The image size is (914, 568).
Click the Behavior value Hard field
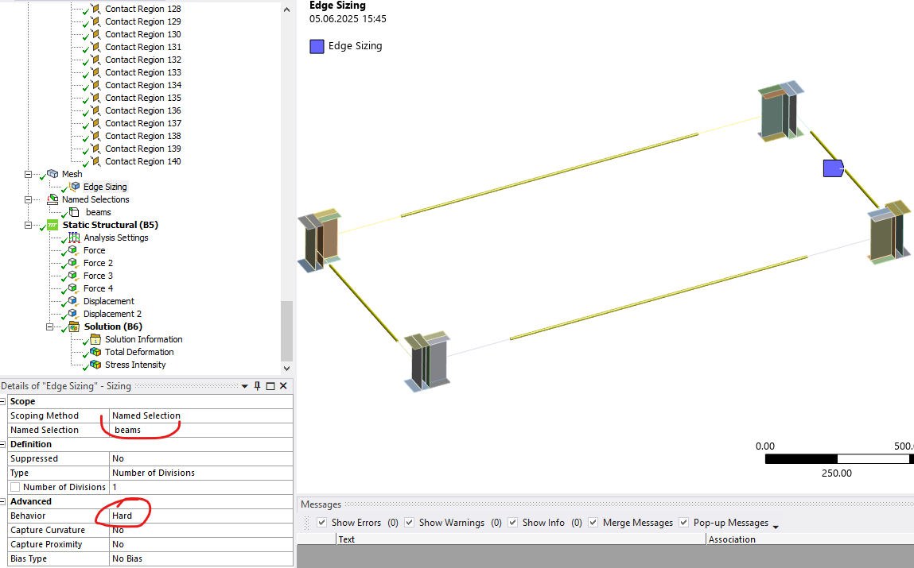(201, 516)
